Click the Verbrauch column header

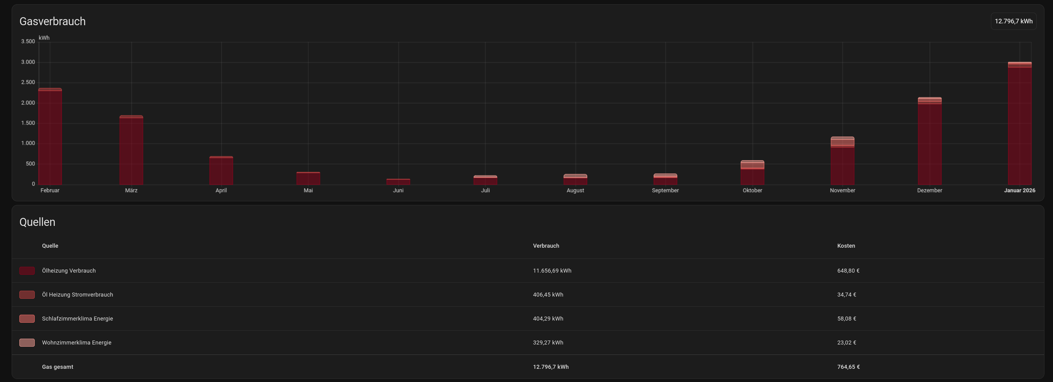[x=546, y=246]
